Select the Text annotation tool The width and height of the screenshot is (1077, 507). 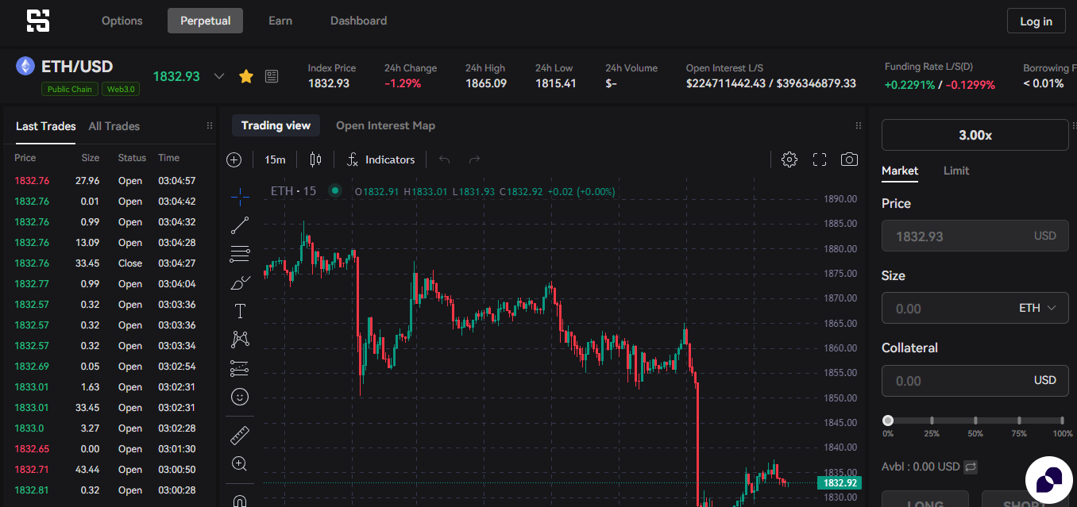240,310
